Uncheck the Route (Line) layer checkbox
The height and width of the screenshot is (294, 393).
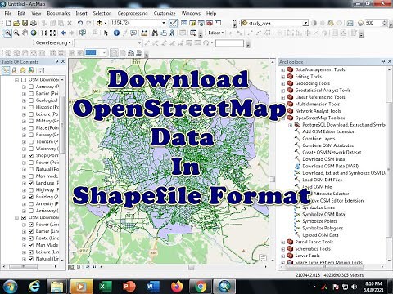[31, 238]
